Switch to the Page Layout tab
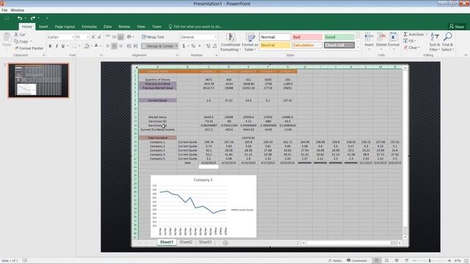Screen dimensions: 470x264 (x=65, y=26)
